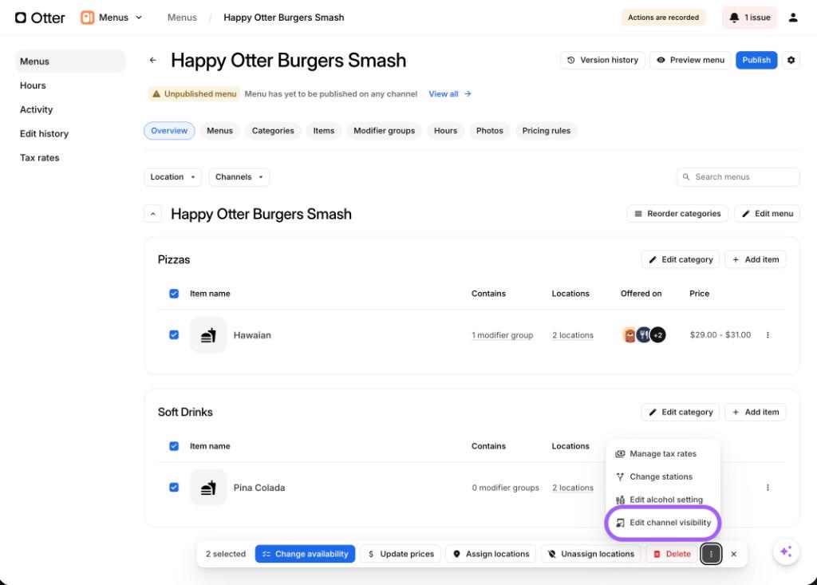Open three-dot menu for Pina Colada
The image size is (817, 585).
click(768, 488)
